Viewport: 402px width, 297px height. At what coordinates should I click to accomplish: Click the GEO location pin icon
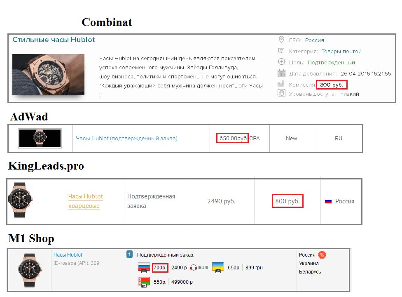point(281,40)
